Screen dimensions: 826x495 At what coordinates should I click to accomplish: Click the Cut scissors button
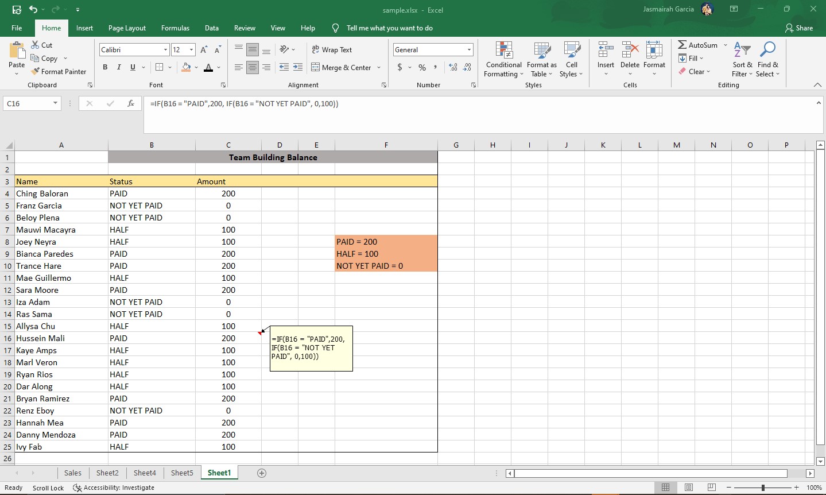click(x=42, y=45)
